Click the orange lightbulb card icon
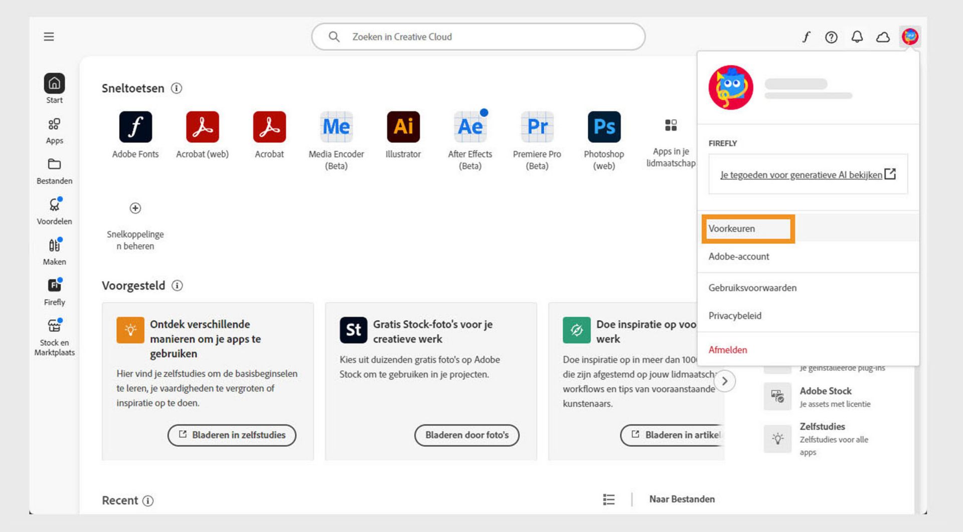Image resolution: width=963 pixels, height=532 pixels. click(x=130, y=330)
